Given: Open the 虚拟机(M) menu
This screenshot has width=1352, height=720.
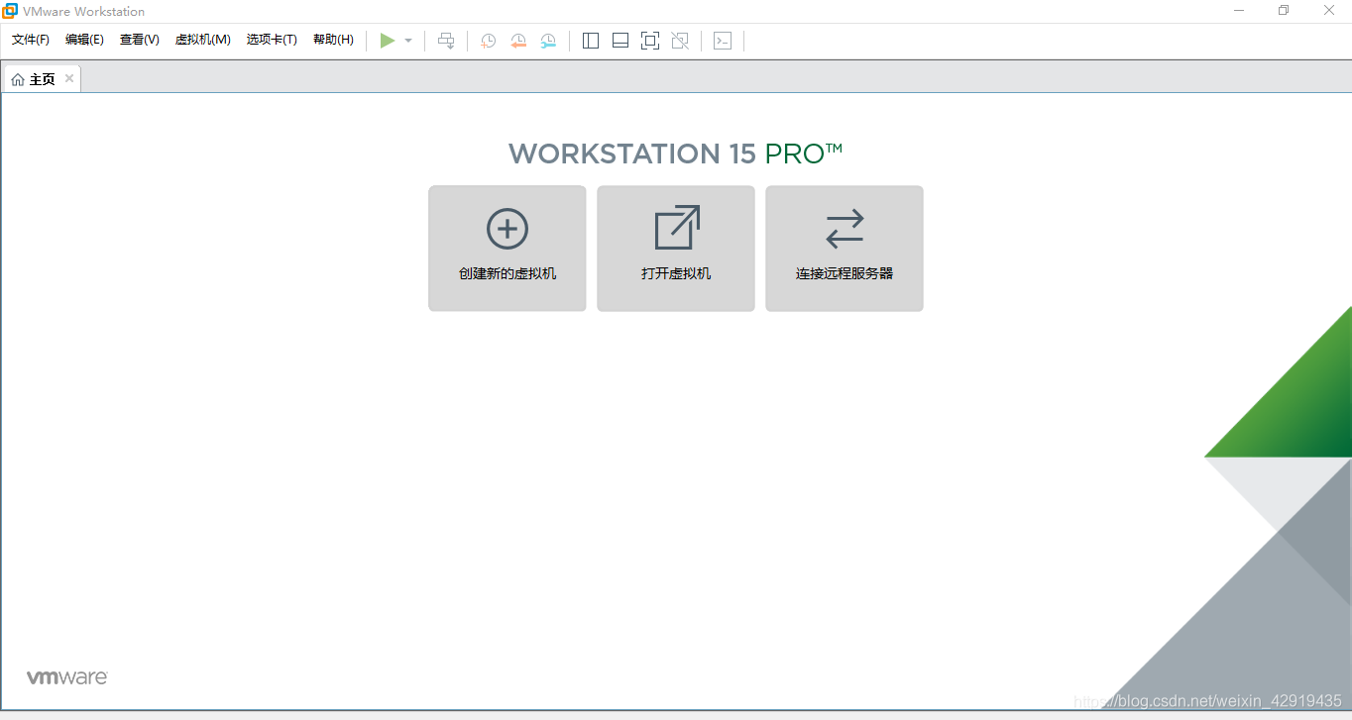Looking at the screenshot, I should click(203, 40).
